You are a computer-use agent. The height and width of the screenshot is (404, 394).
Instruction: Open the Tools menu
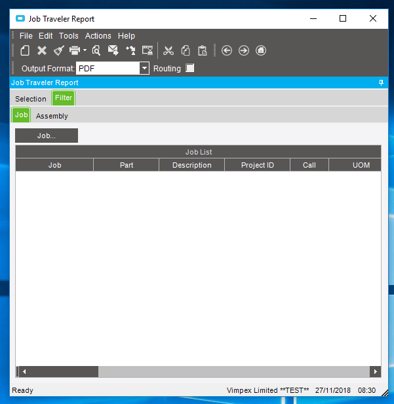(x=69, y=36)
